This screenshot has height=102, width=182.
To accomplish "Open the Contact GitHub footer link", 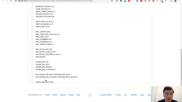I will [x=106, y=95].
